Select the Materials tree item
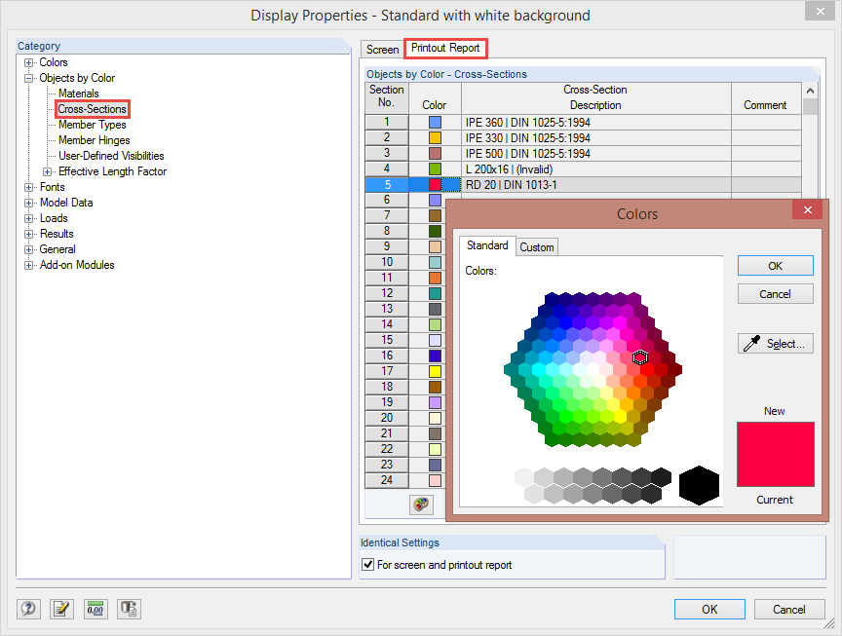 78,94
